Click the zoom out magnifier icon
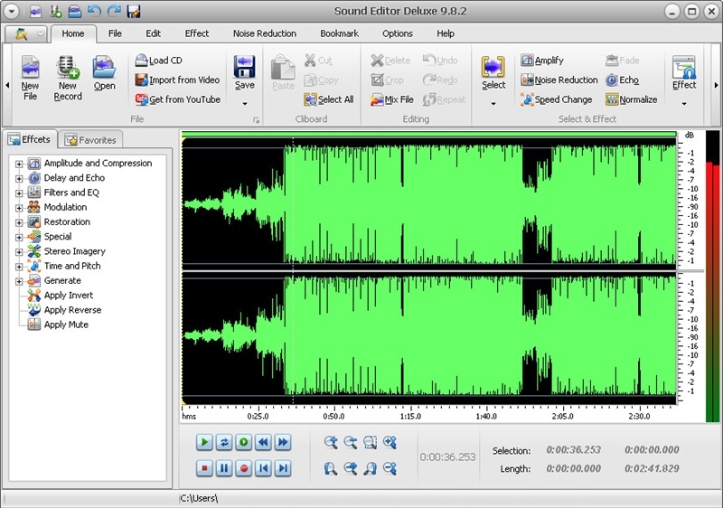The width and height of the screenshot is (723, 508). coord(351,443)
